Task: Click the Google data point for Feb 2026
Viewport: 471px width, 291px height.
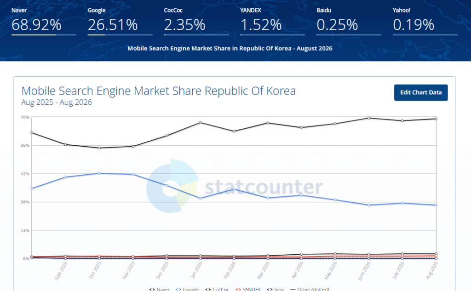Action: tap(234, 189)
